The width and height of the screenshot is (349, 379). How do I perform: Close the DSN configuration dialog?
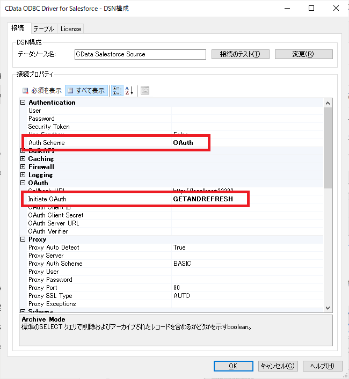(x=336, y=8)
